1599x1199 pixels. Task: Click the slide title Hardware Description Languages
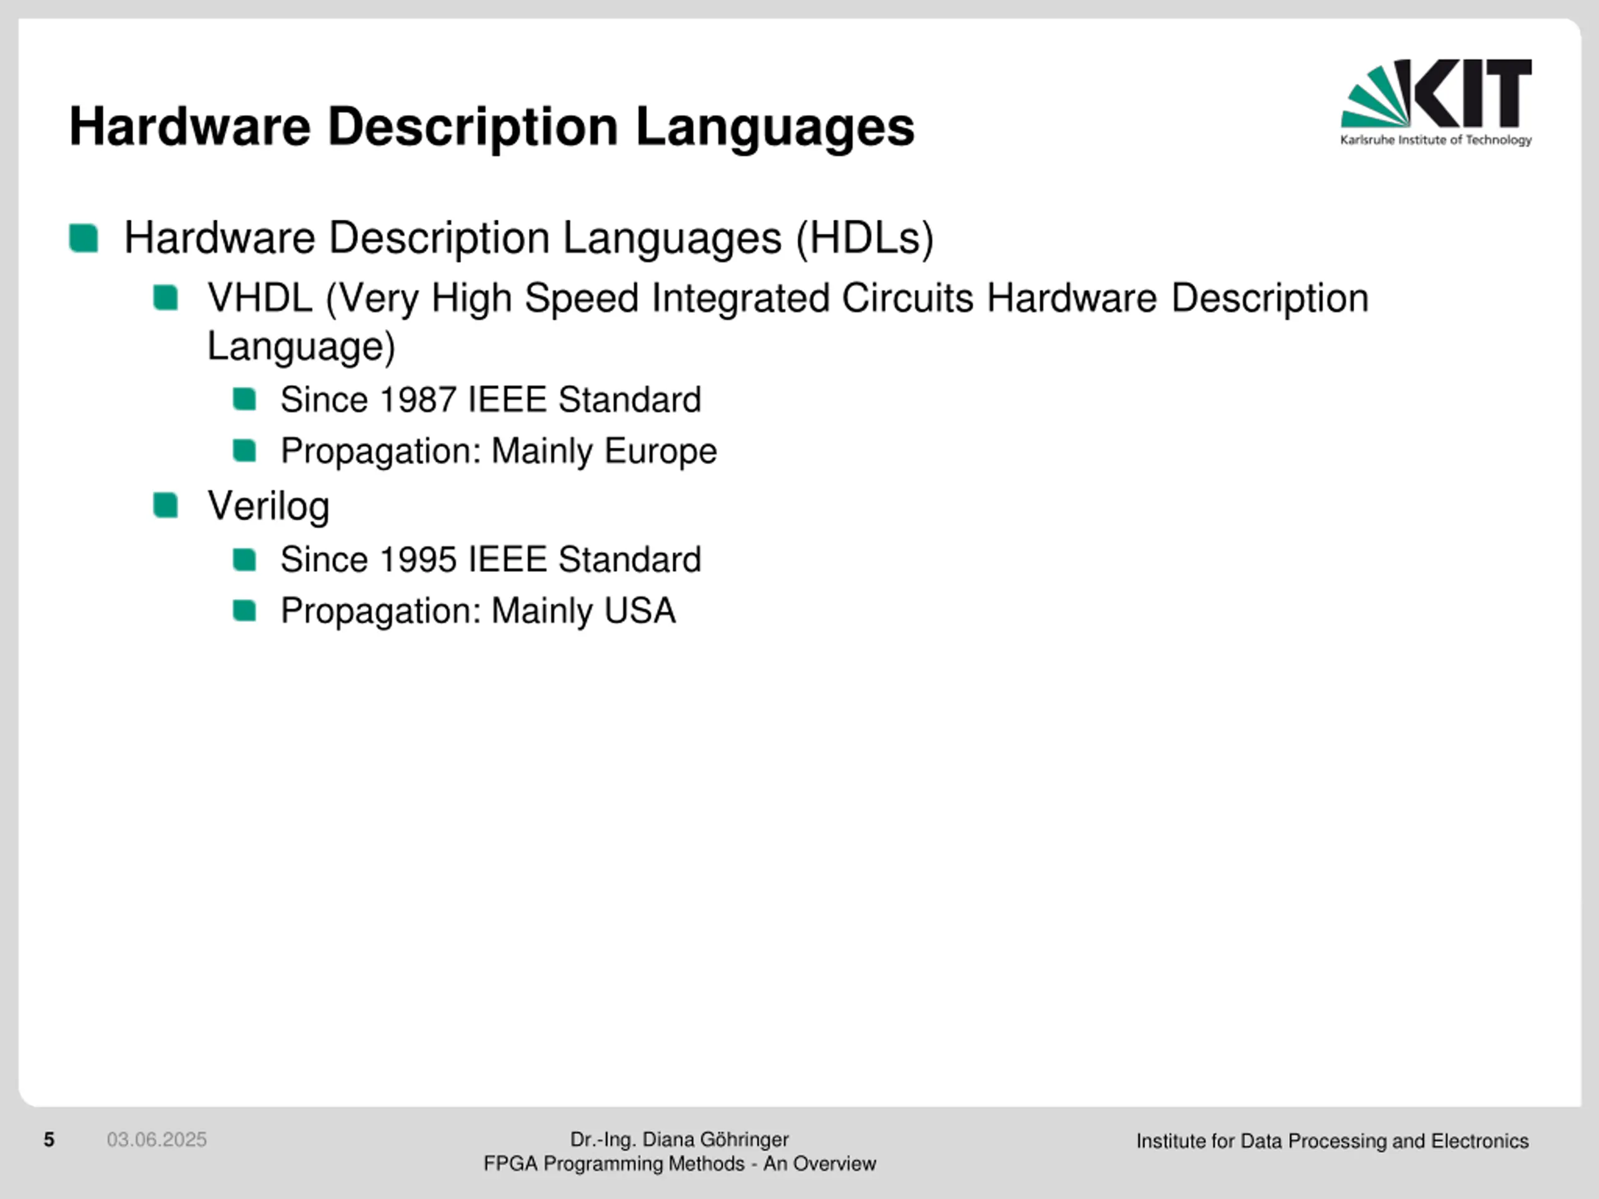pos(492,127)
